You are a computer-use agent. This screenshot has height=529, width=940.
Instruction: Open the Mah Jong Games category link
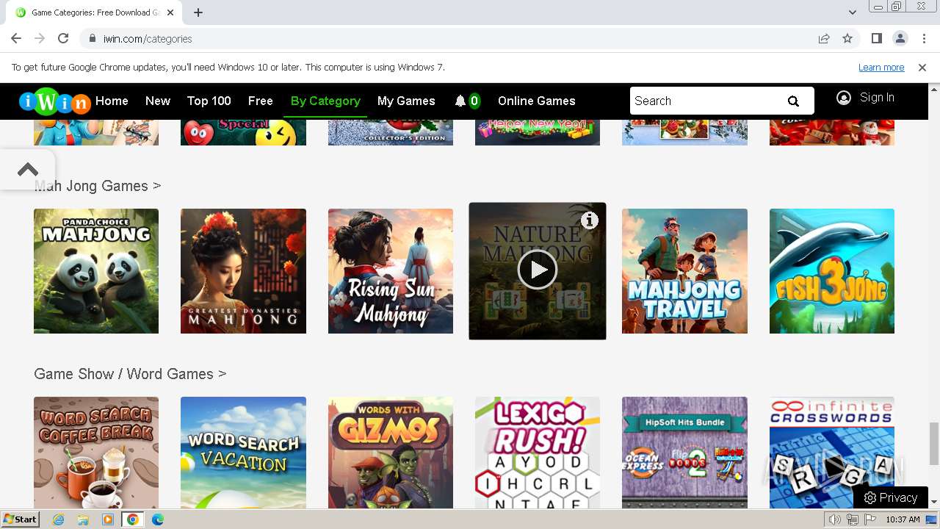click(x=98, y=186)
